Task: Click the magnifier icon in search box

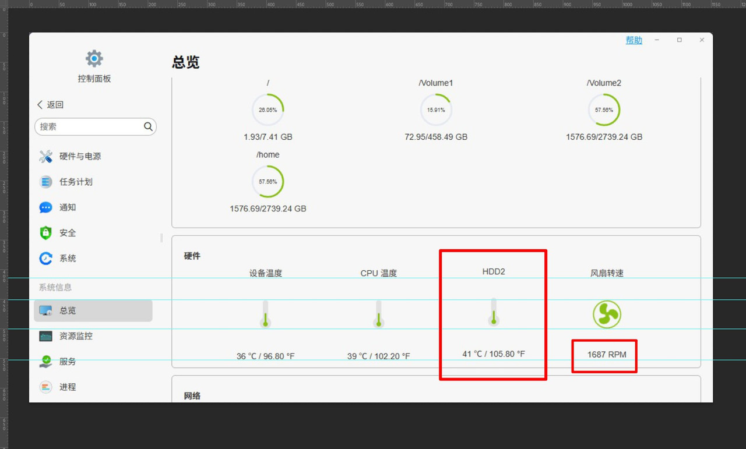Action: click(148, 126)
